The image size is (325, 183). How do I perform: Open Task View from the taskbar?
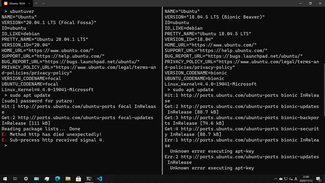point(15,179)
